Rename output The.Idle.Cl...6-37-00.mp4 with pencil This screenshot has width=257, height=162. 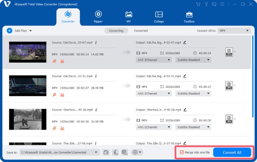click(x=185, y=143)
